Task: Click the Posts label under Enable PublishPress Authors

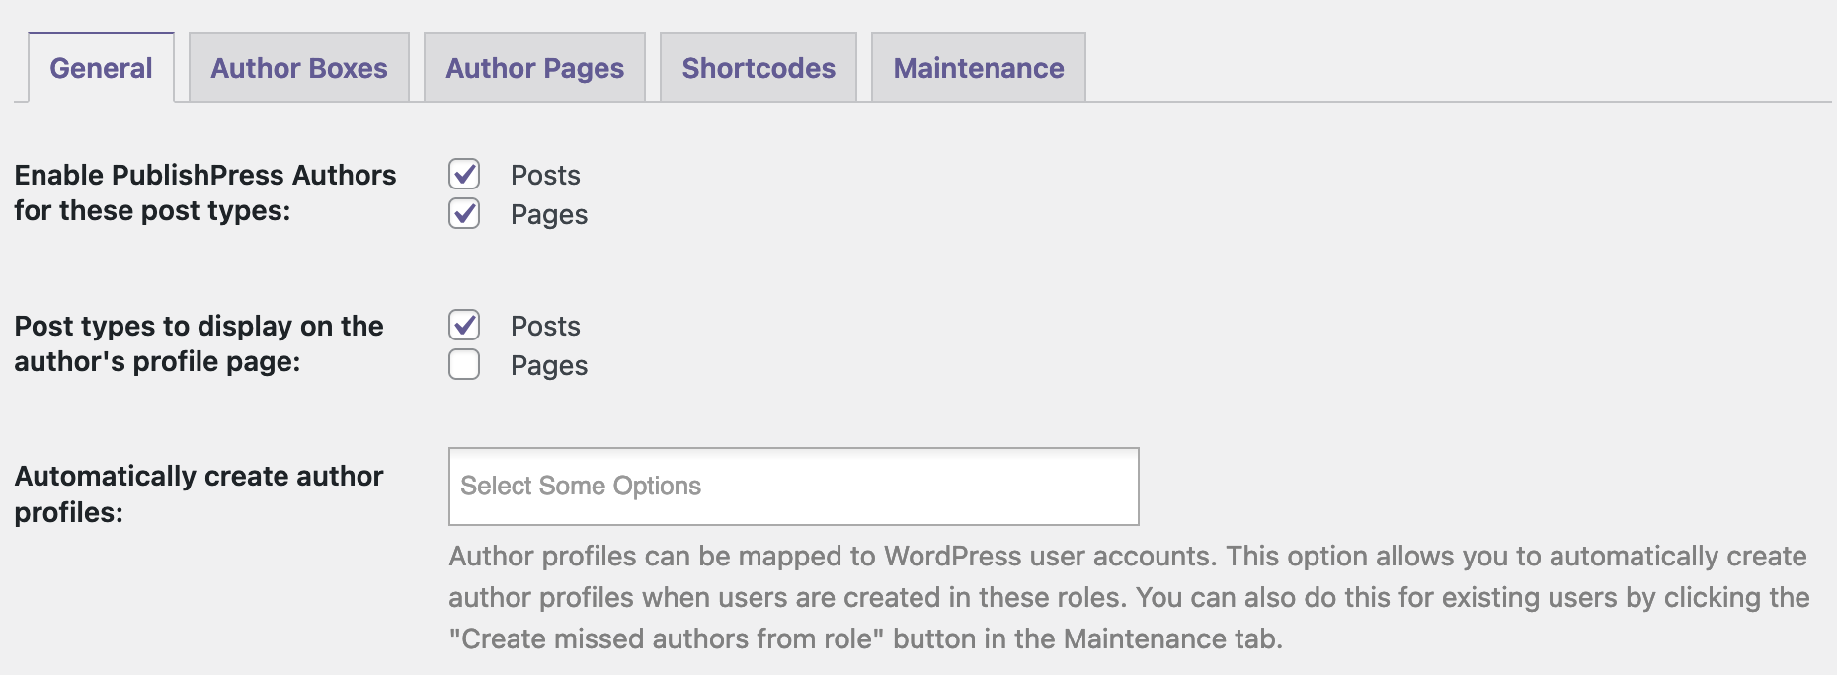Action: pos(545,175)
